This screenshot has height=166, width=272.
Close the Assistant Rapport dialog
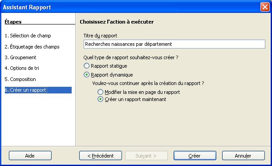pos(265,7)
